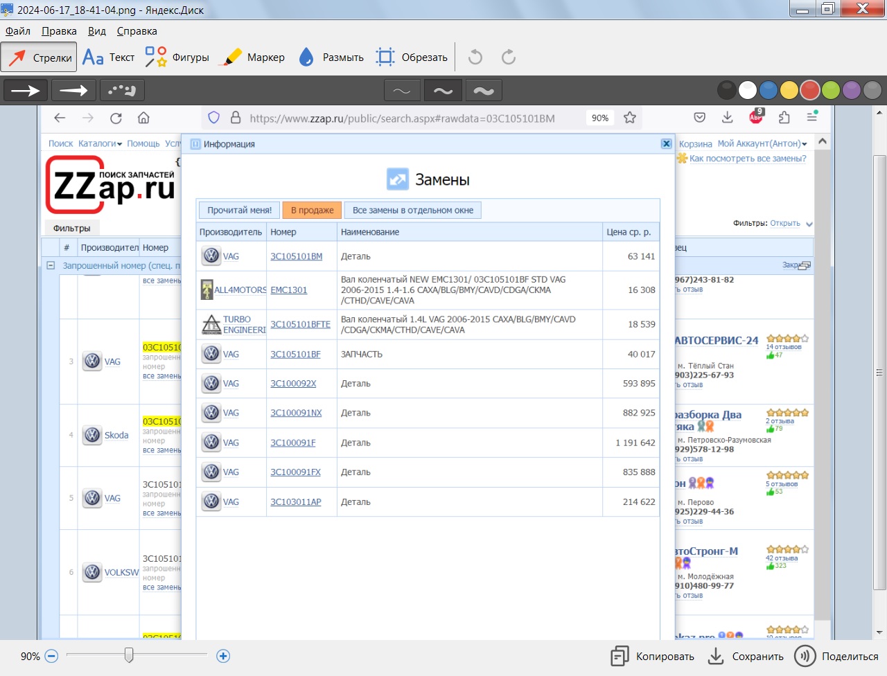
Task: Zoom in with the plus button
Action: [x=223, y=656]
